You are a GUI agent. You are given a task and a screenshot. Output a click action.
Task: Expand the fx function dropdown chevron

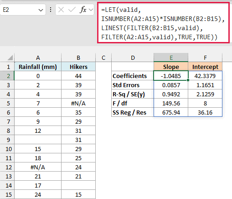(91, 10)
